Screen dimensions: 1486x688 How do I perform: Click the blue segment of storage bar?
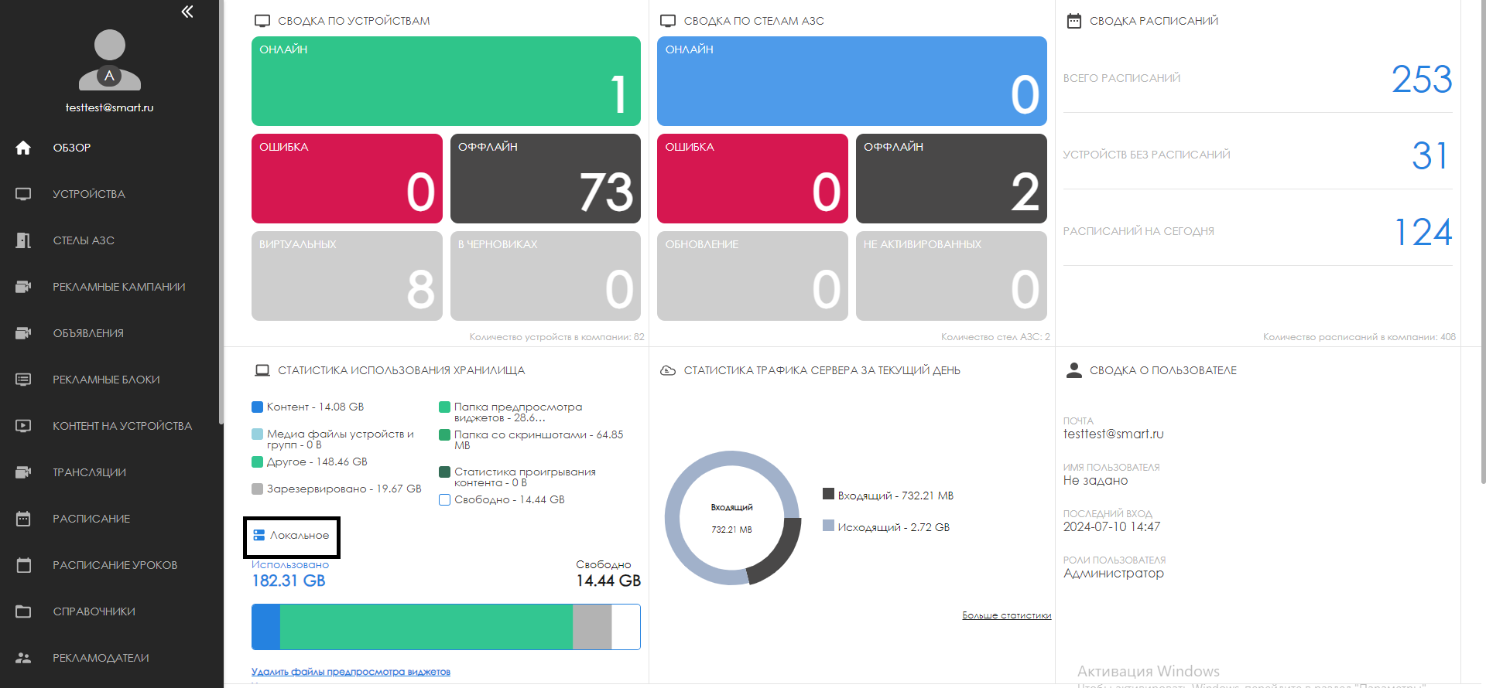(266, 627)
